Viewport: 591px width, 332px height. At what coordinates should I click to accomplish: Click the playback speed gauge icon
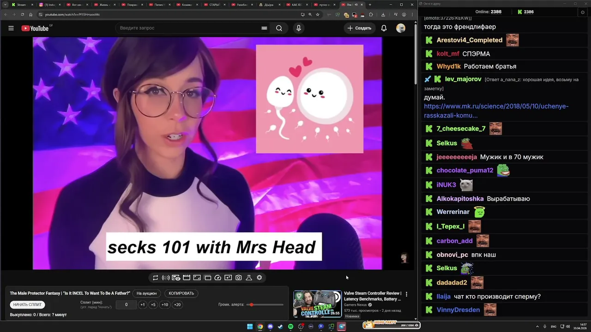[218, 278]
